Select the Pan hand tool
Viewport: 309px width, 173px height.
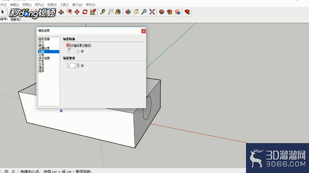coord(136,12)
